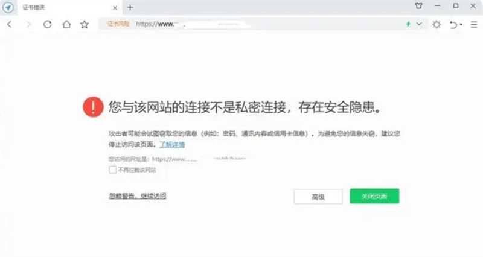Click '忽略警告，继续访问' link
483x257 pixels.
pyautogui.click(x=137, y=196)
